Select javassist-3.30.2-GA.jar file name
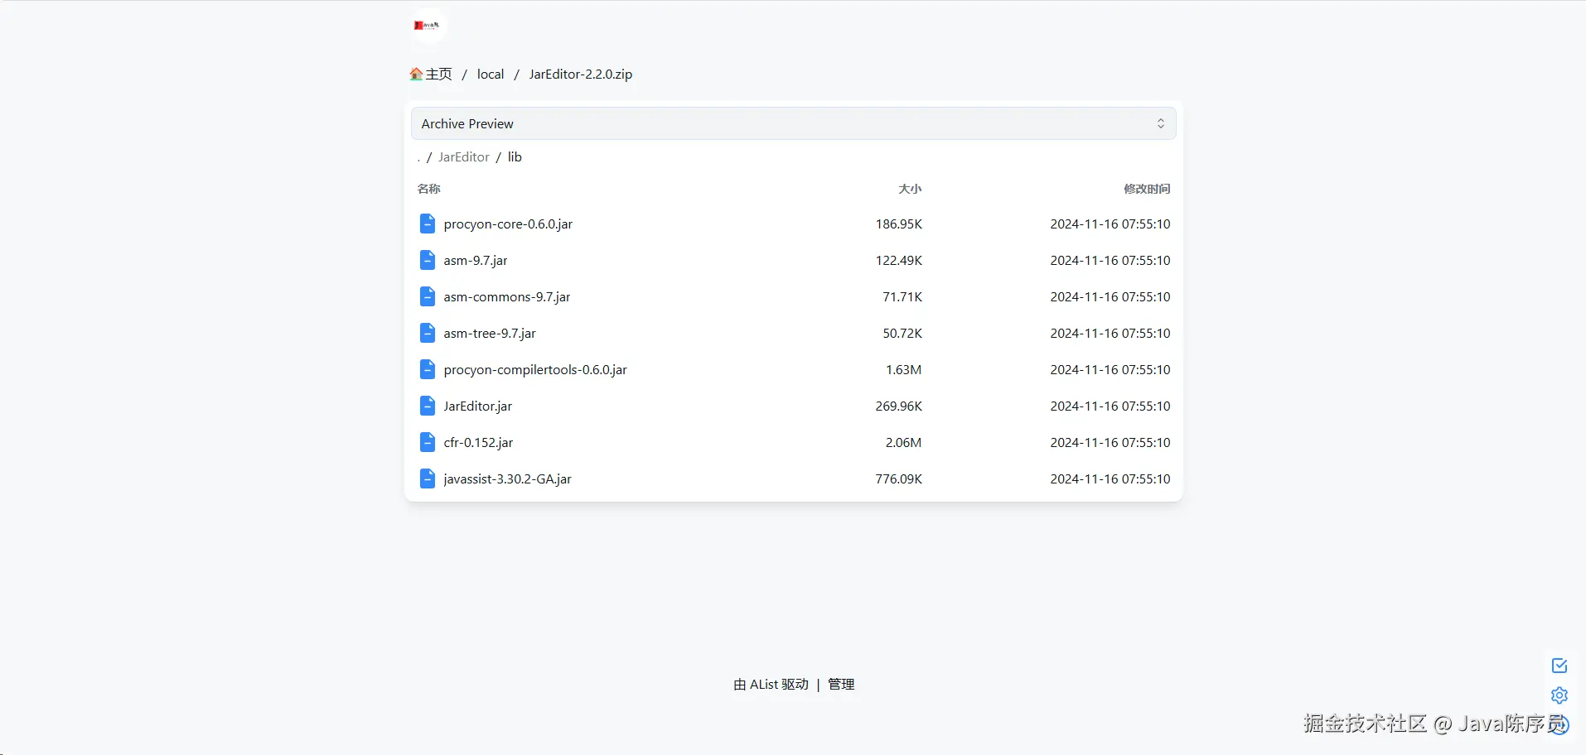Image resolution: width=1586 pixels, height=755 pixels. pyautogui.click(x=508, y=479)
